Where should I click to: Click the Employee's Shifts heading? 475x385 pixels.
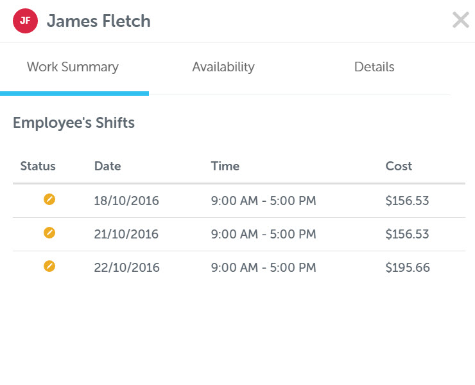click(74, 123)
